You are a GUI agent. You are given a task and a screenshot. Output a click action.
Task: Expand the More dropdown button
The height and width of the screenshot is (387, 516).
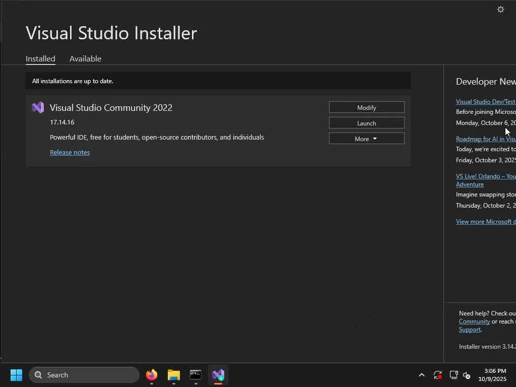click(x=367, y=139)
